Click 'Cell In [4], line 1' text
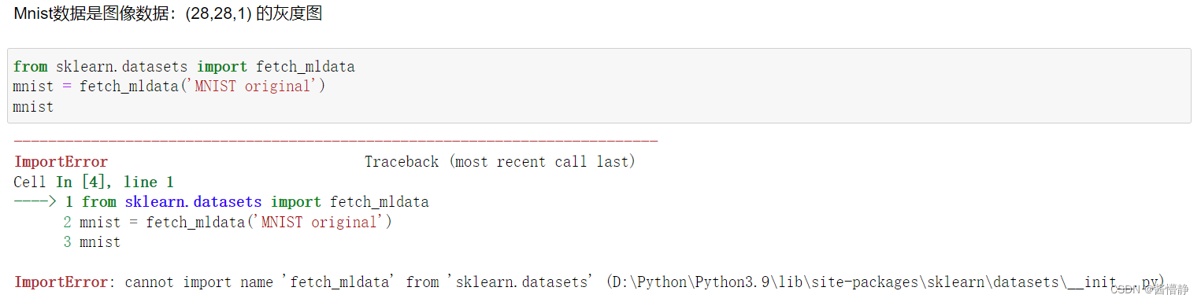This screenshot has height=302, width=1201. 94,182
